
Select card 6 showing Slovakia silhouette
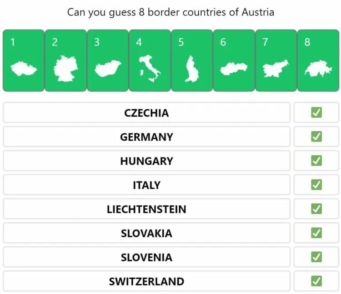point(234,60)
